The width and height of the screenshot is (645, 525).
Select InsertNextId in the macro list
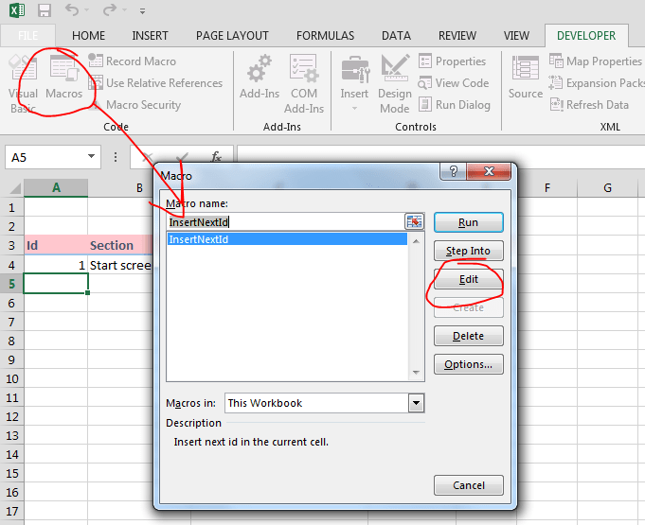click(x=287, y=239)
